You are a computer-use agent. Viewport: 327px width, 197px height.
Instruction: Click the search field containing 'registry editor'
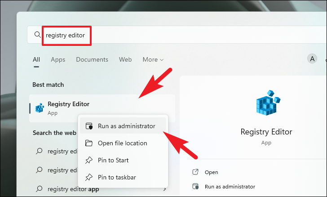tap(177, 35)
